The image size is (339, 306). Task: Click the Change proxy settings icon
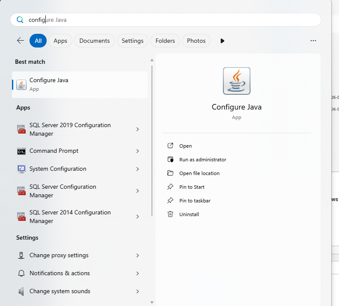(21, 255)
